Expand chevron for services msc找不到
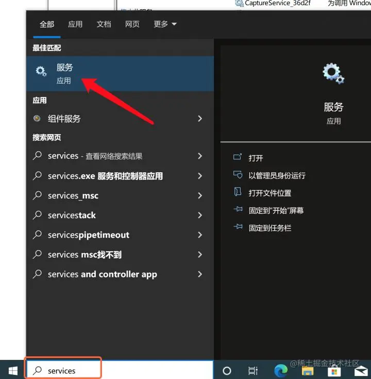371x379 pixels. click(x=200, y=255)
